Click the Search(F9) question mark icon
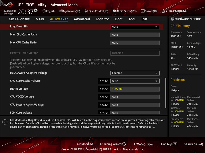Screen dimensions: 205x153 143,11
